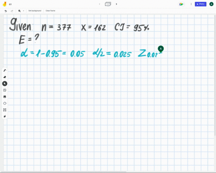Open the Jamboard home logo
Screen dimensions: 216x173
click(4, 4)
